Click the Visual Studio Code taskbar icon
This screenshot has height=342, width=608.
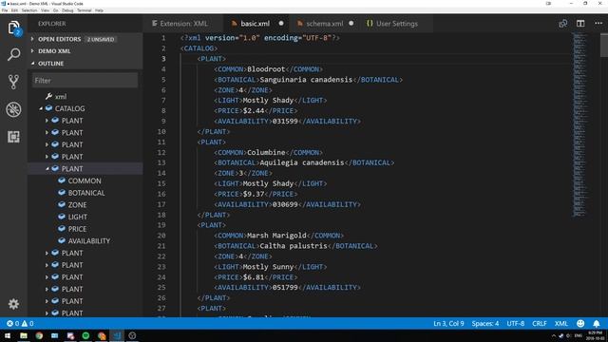tap(117, 335)
